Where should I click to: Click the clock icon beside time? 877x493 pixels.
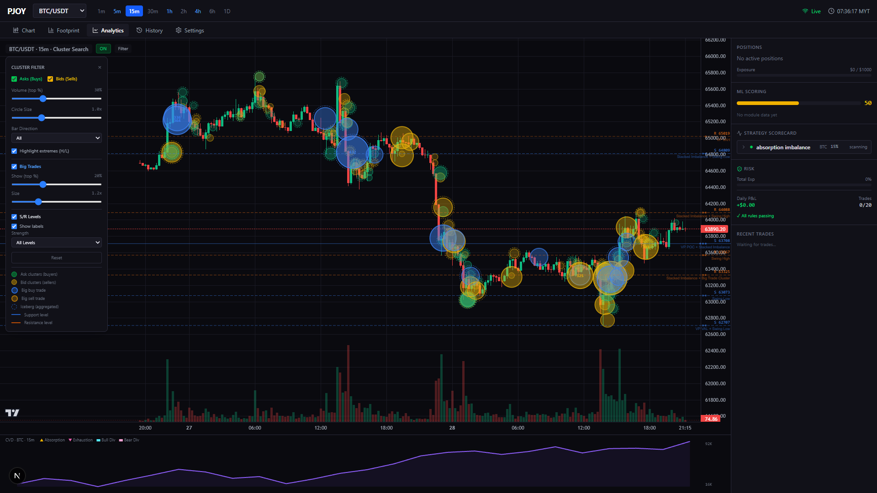(831, 11)
